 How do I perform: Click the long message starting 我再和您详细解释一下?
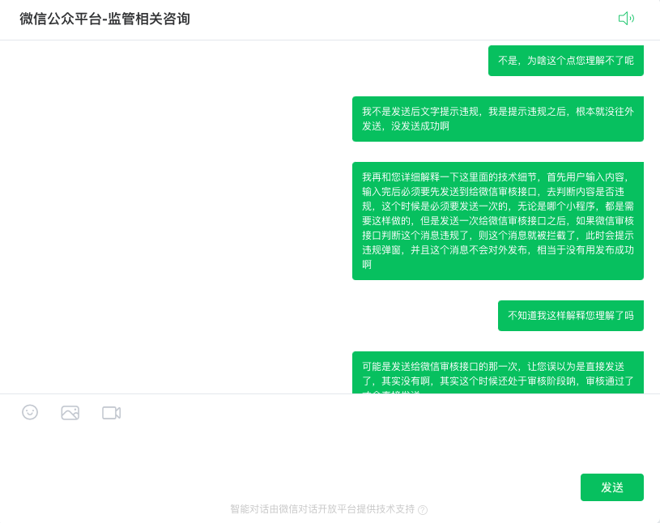point(498,220)
